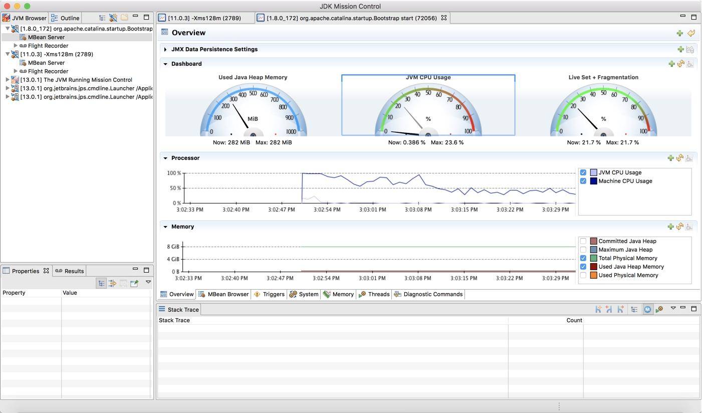Select Flight Recorder under 1.8.0_172 JVM
The width and height of the screenshot is (702, 413).
[x=48, y=46]
